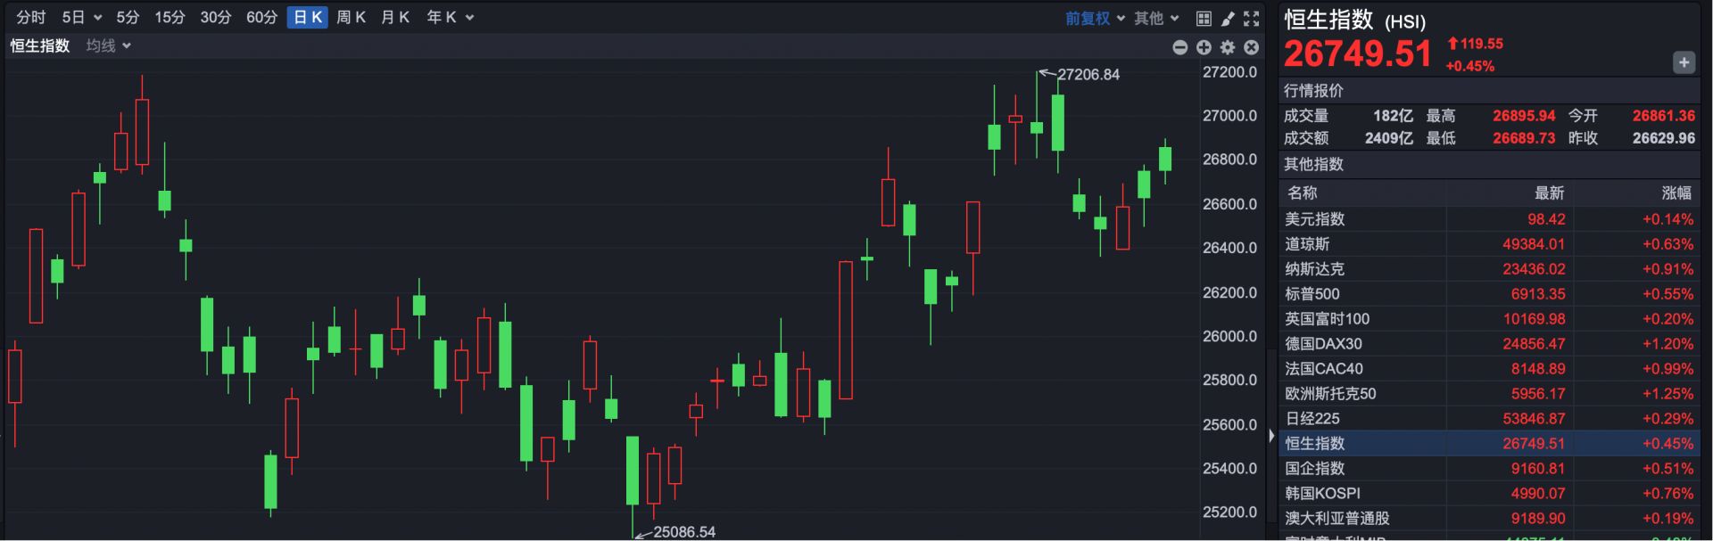Zoom out chart with minus icon
This screenshot has width=1713, height=541.
1179,47
